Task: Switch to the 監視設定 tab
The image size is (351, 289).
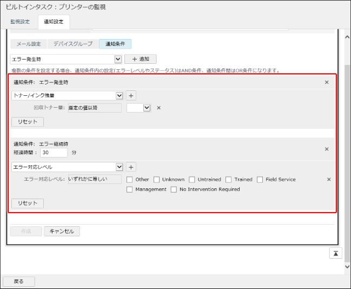Action: coord(20,22)
